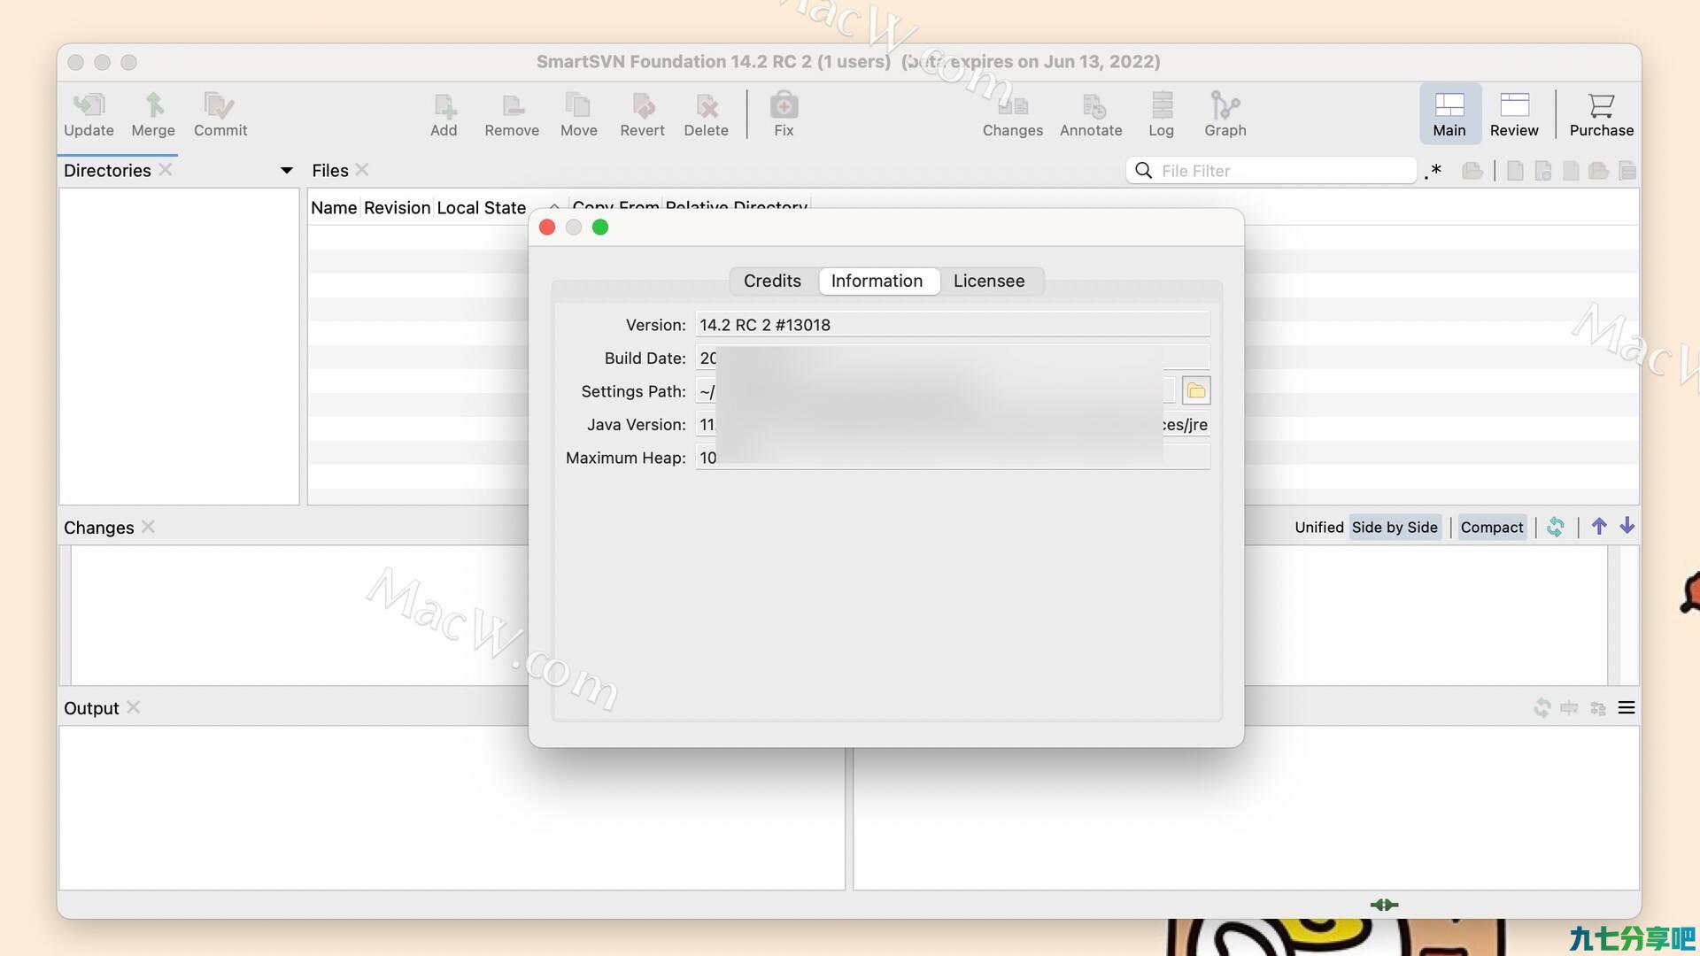Click the Output panel refresh icon
The height and width of the screenshot is (956, 1700).
[1542, 707]
